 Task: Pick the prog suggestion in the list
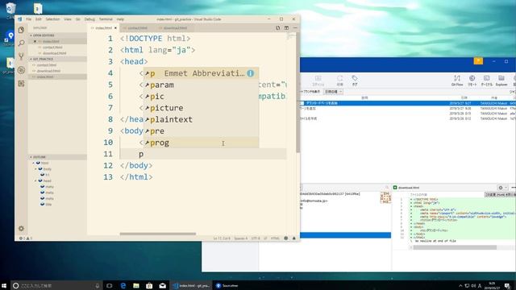201,143
